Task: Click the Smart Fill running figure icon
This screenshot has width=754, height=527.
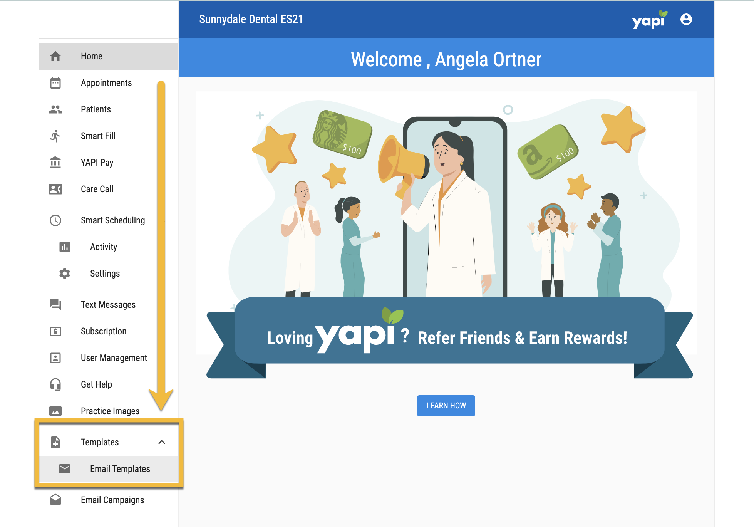Action: click(55, 136)
